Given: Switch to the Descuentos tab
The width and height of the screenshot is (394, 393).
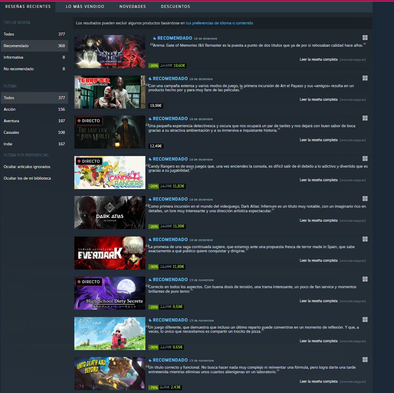Looking at the screenshot, I should pyautogui.click(x=176, y=7).
